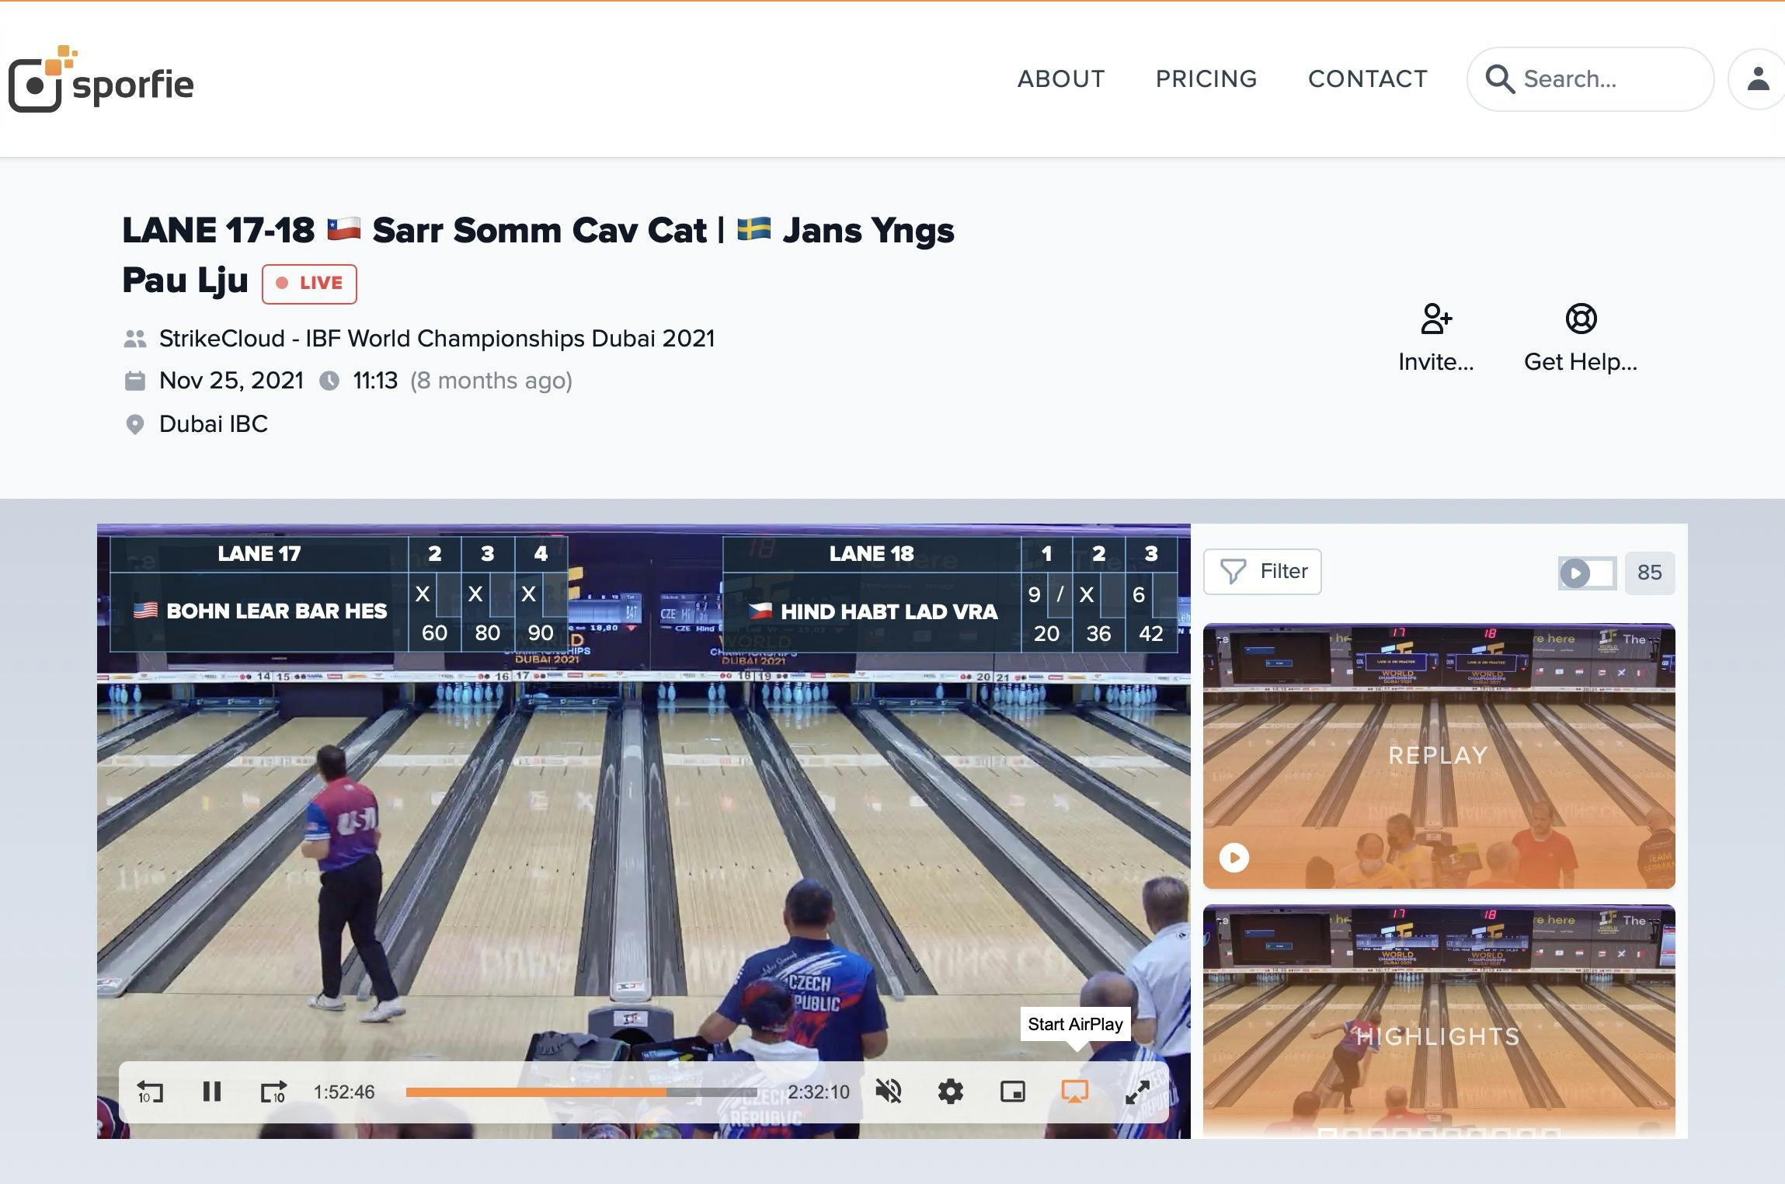Open the user account menu top right

tap(1757, 78)
